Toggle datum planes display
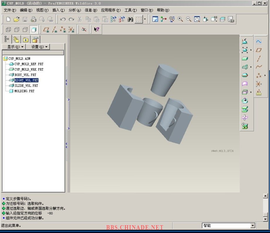Screen dimensions: 270x233 click(46, 30)
